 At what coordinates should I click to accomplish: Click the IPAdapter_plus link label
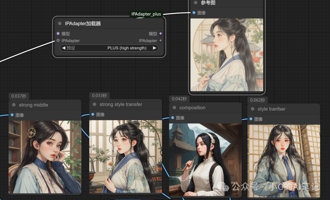tap(146, 14)
